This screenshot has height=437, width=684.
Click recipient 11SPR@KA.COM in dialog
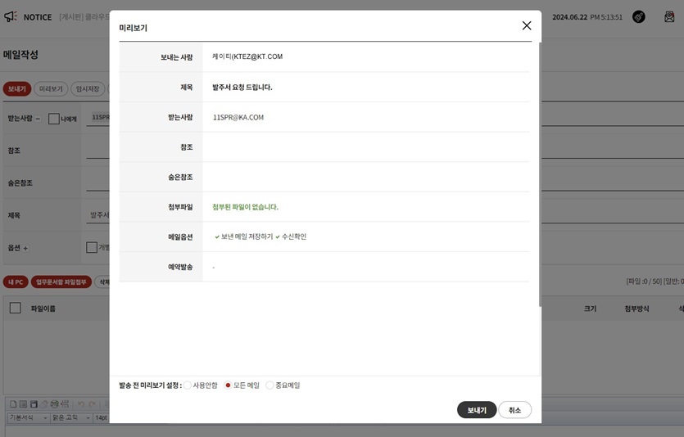coord(238,117)
